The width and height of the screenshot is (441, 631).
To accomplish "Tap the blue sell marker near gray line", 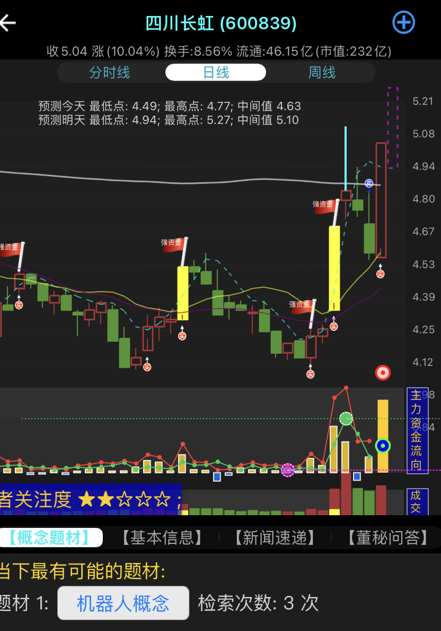I will click(x=369, y=183).
